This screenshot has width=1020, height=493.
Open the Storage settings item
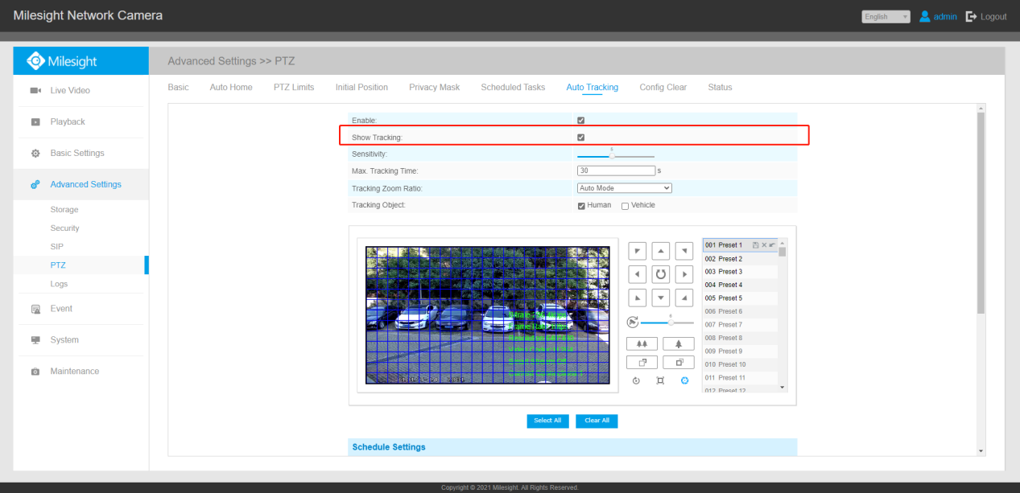click(x=64, y=210)
